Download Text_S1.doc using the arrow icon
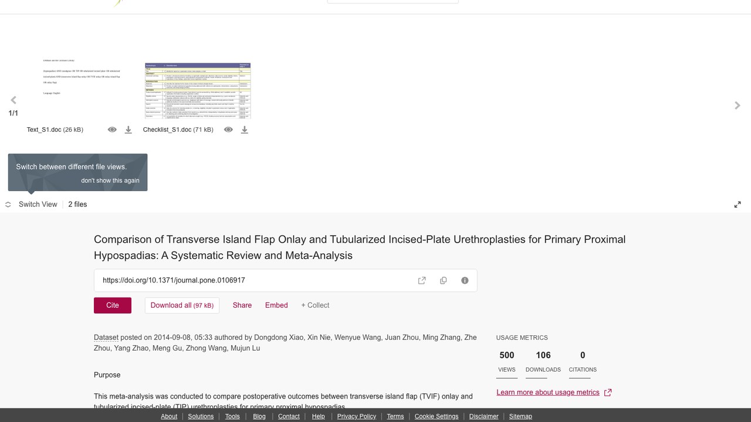The height and width of the screenshot is (422, 751). [x=128, y=130]
